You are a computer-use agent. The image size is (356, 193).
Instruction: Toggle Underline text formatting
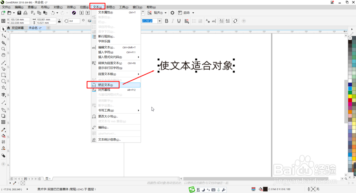[x=179, y=21]
